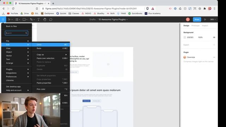Screen dimensions: 226x127
Task: Open the browser hamburger menu
Action: 214,8
